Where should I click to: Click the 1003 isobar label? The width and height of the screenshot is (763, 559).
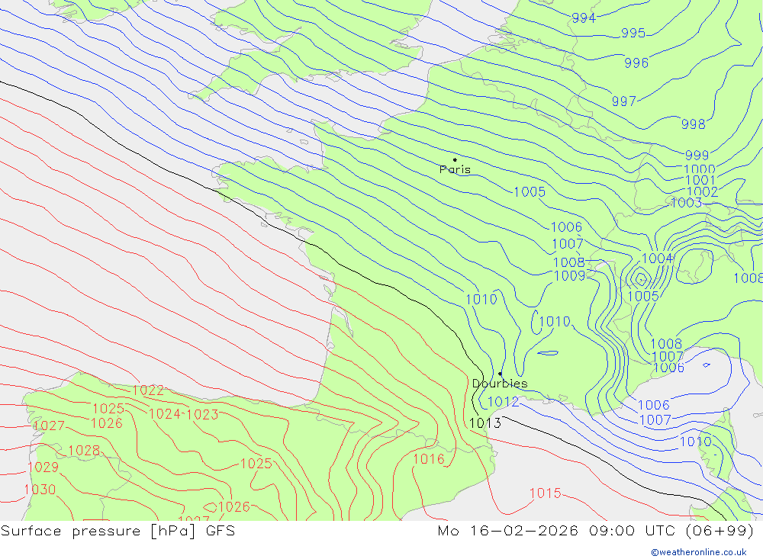coord(687,203)
